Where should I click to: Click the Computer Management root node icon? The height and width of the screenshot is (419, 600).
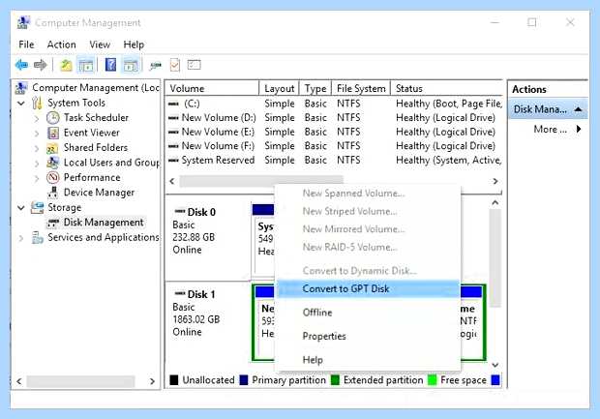point(20,88)
